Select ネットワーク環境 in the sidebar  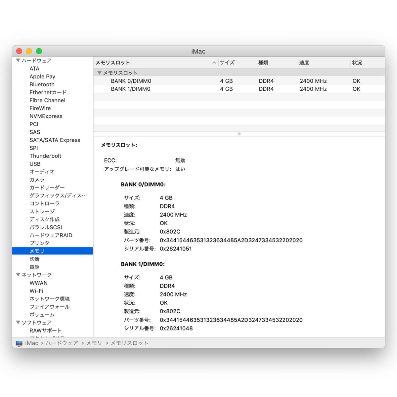click(50, 299)
